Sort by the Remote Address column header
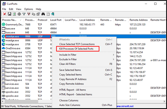Image resolution: width=167 pixels, height=109 pixels. (x=139, y=20)
